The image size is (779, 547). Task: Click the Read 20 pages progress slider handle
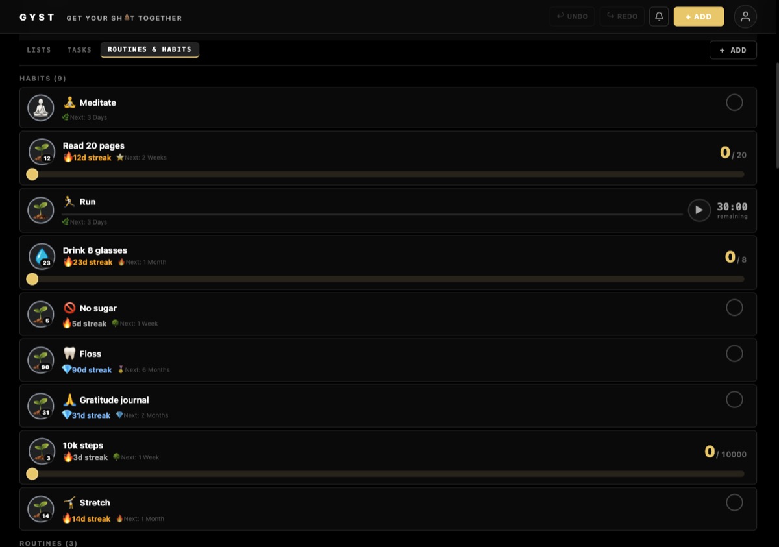32,175
